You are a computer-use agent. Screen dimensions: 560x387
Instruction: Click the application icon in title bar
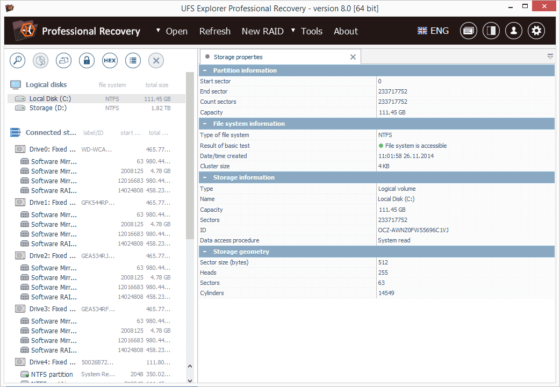(10, 8)
